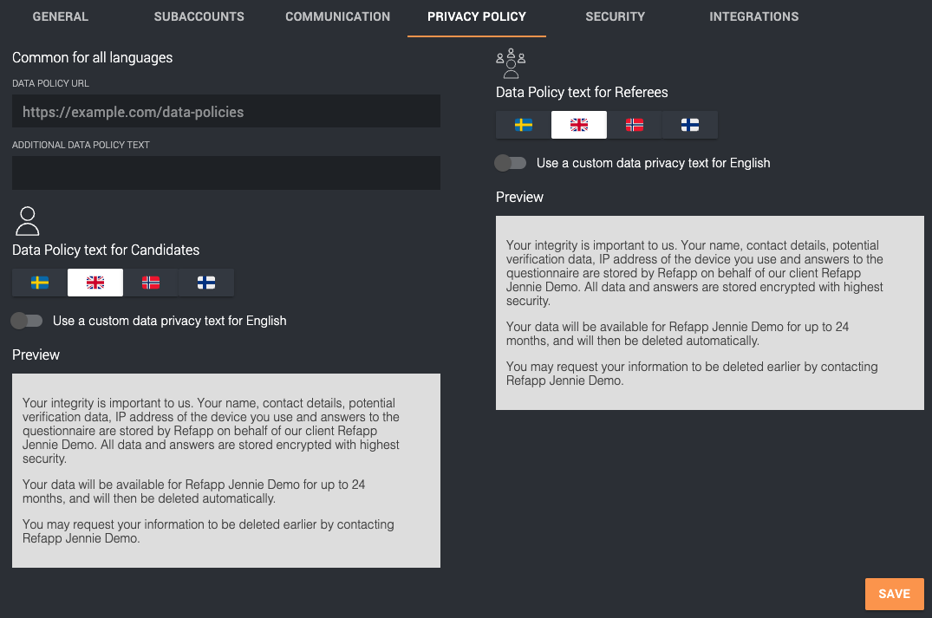The image size is (932, 618).
Task: Click the 'Data Policy text for Referees' heading
Action: click(582, 92)
